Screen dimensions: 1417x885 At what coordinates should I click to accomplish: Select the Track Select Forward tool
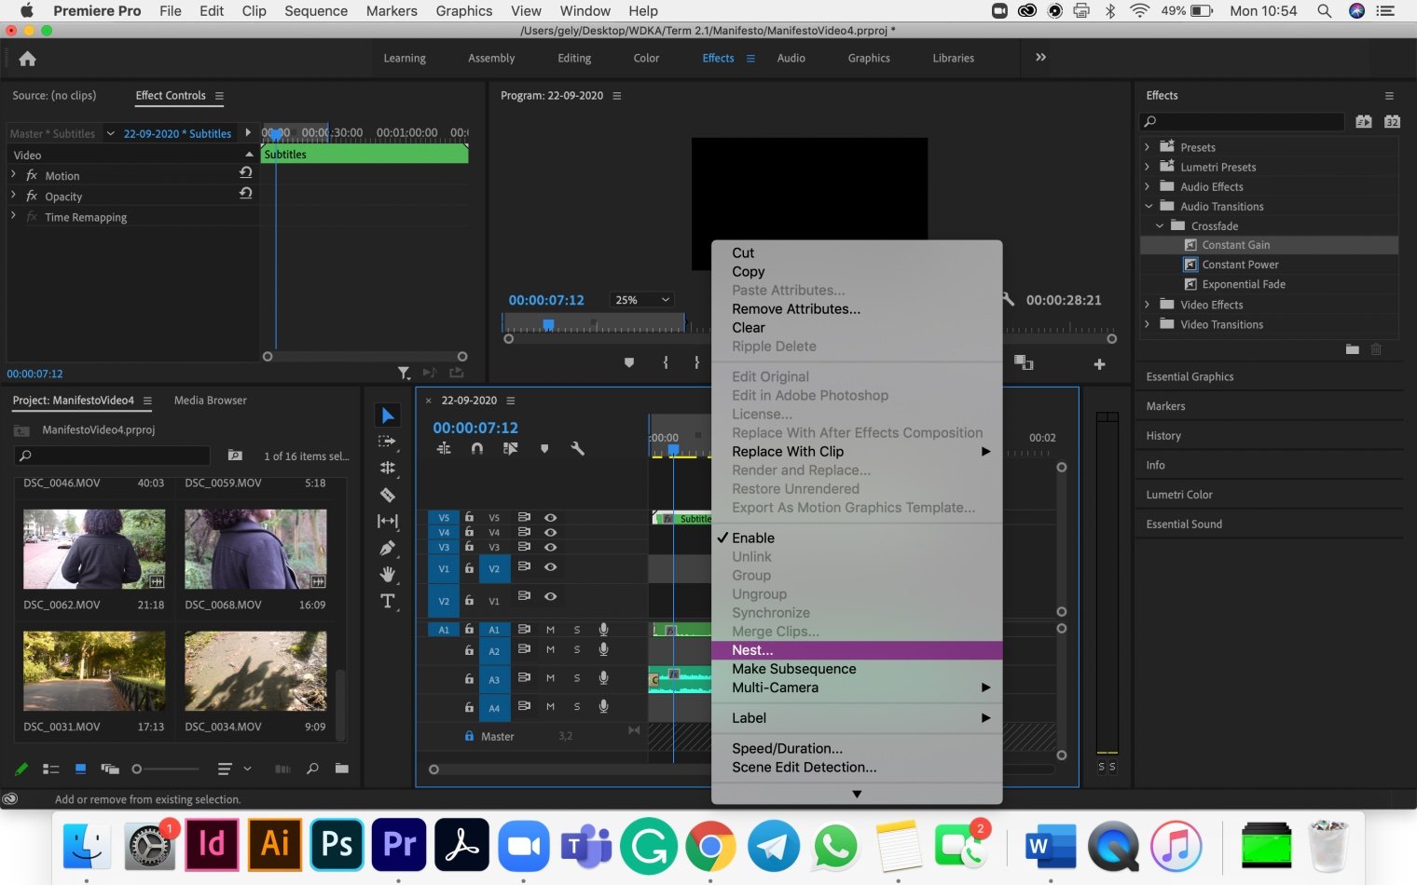point(387,442)
